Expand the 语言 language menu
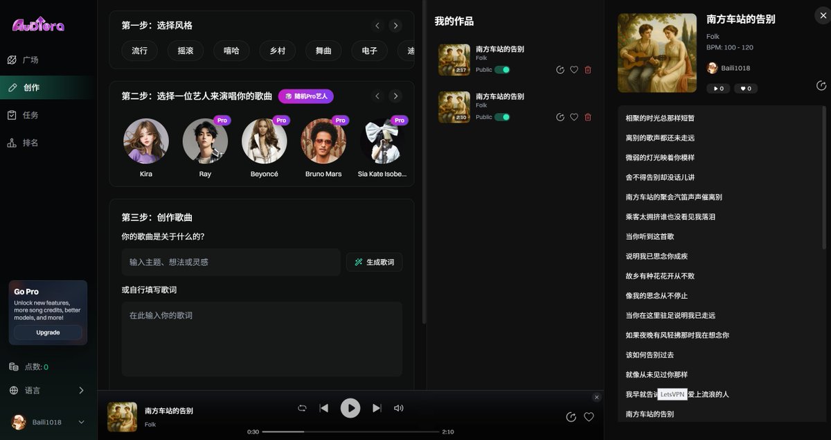Screen dimensions: 831x440 [46, 390]
